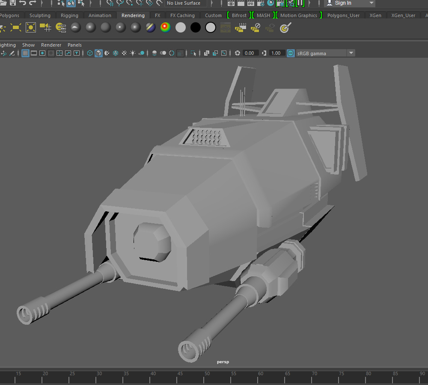The image size is (428, 385).
Task: Click the render view clapperboard icon
Action: pos(241,3)
